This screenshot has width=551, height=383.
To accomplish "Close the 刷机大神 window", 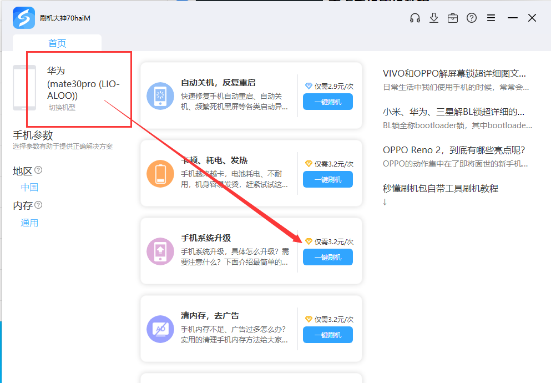I will (532, 18).
